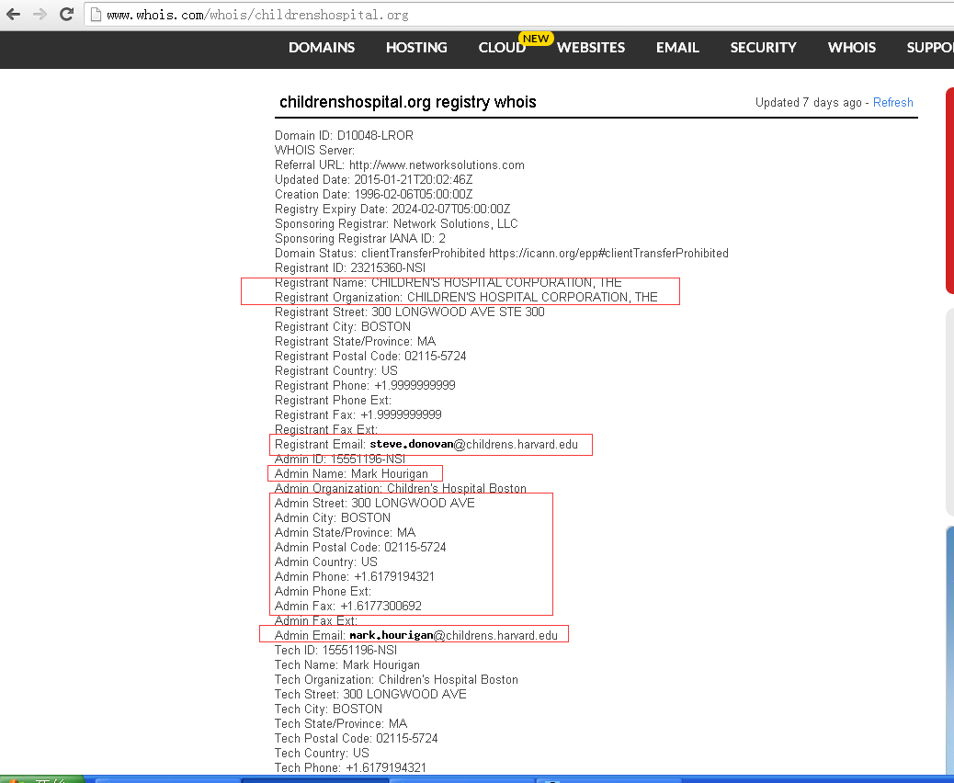Select the Admin Postal Code line

coord(360,547)
